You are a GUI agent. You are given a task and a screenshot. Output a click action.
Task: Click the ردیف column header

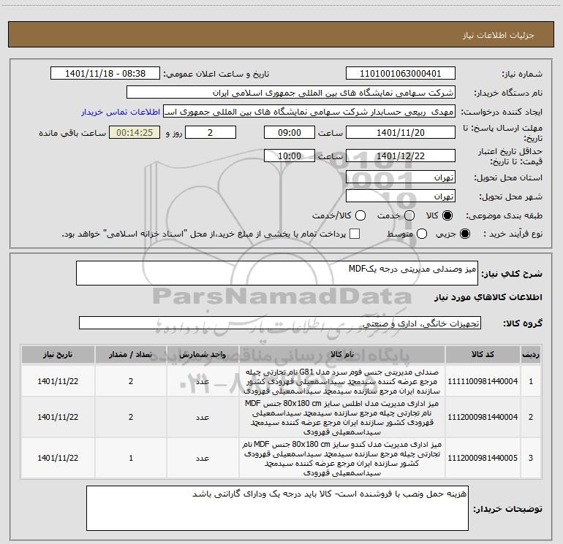click(531, 355)
